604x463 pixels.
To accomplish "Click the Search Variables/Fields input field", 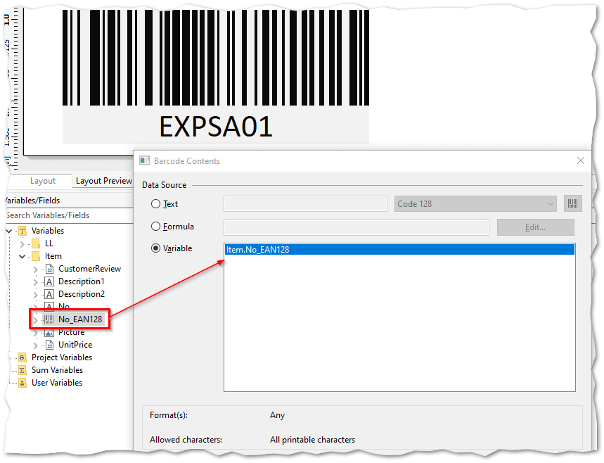I will [63, 215].
